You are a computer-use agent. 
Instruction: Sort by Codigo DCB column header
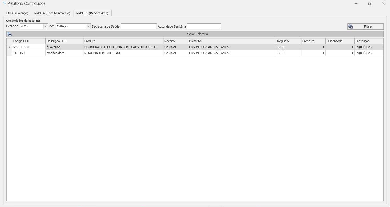coord(28,41)
